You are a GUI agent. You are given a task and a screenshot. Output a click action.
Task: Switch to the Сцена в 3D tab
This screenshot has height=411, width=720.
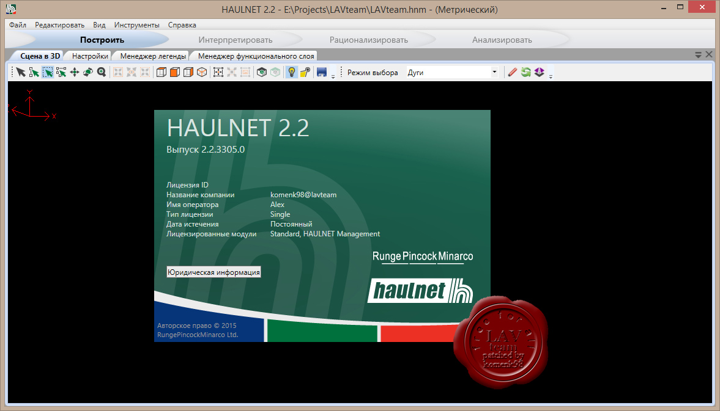[x=40, y=56]
